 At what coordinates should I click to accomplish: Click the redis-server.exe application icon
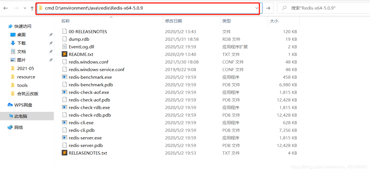pos(65,138)
